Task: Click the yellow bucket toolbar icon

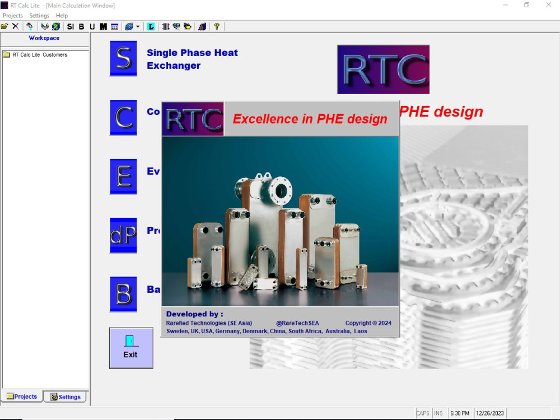Action: pos(188,26)
